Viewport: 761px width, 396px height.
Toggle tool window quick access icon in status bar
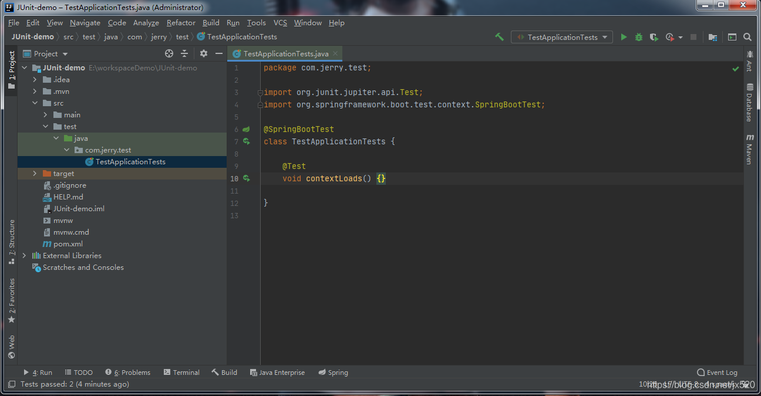(11, 384)
